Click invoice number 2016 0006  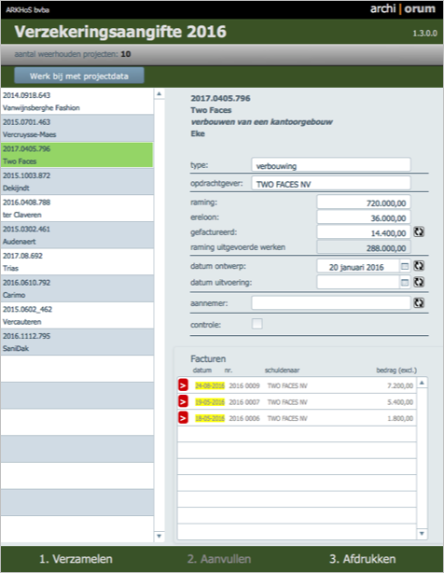(244, 418)
